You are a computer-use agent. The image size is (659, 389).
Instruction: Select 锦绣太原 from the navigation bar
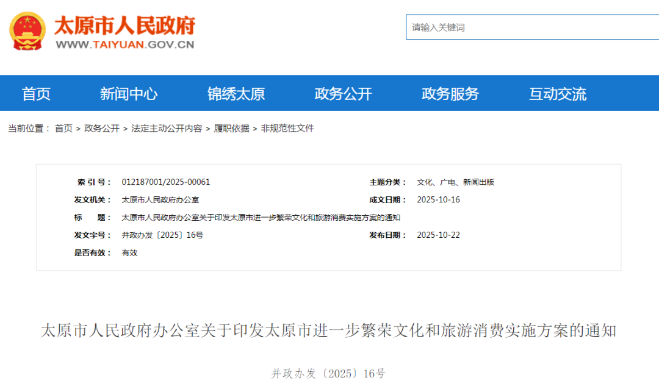tap(239, 93)
